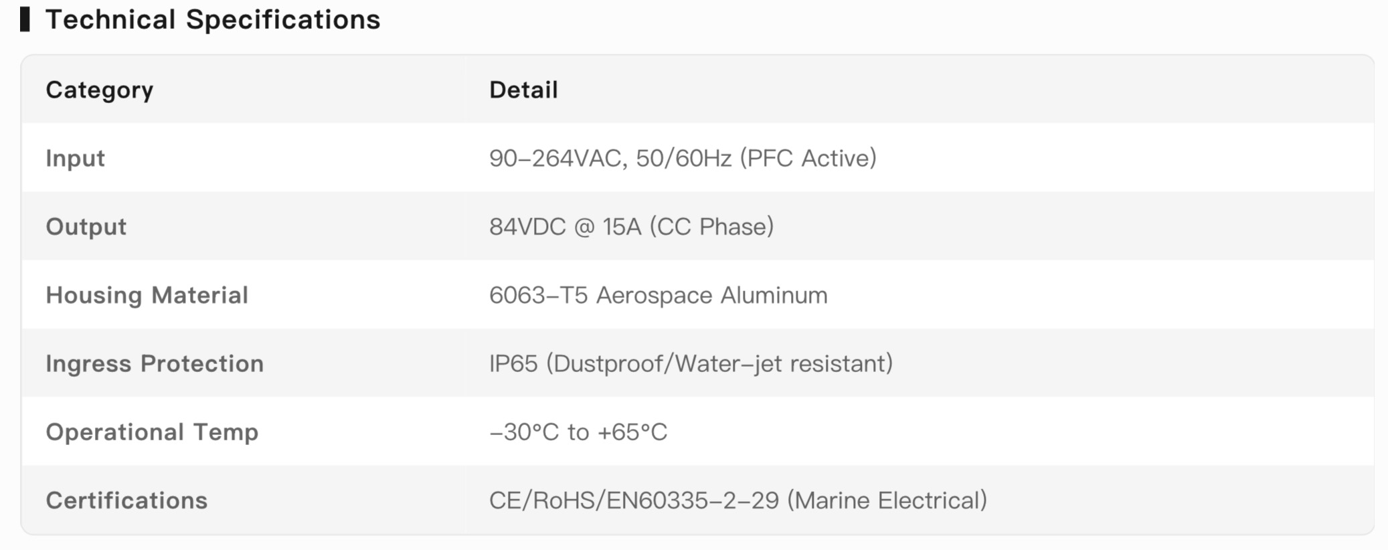Select the 84VDC @ 15A output value
Viewport: 1388px width, 550px height.
pos(631,227)
